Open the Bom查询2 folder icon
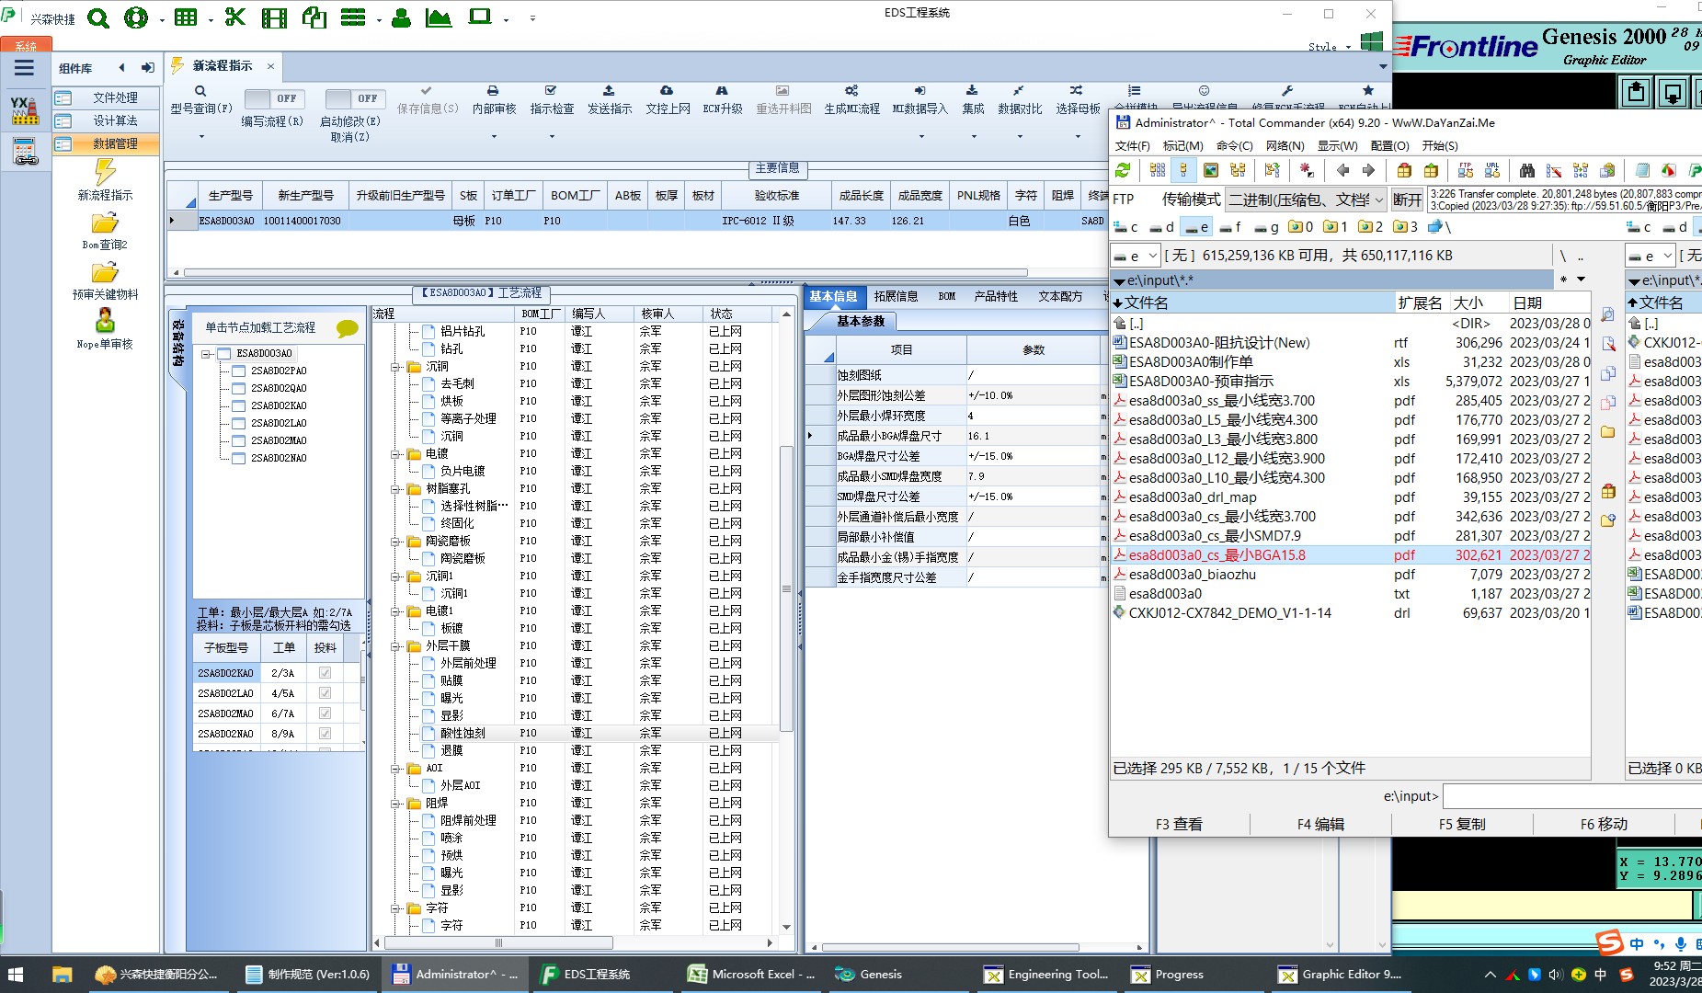 point(105,223)
